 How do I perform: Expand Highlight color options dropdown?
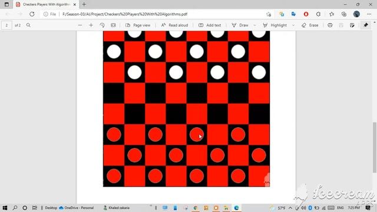click(293, 25)
